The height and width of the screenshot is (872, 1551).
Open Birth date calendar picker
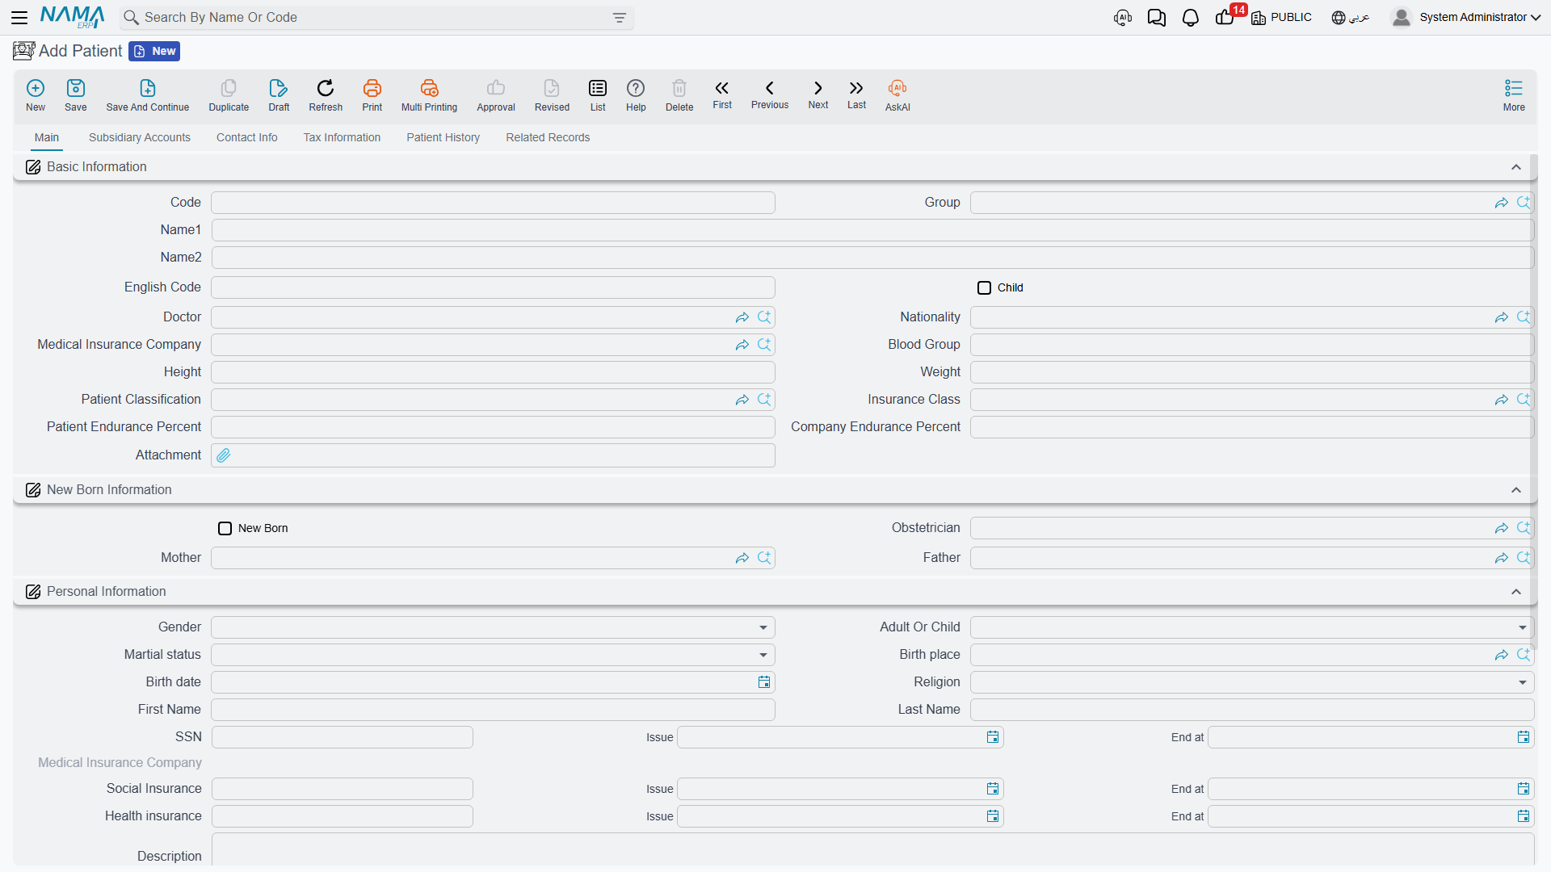point(763,682)
